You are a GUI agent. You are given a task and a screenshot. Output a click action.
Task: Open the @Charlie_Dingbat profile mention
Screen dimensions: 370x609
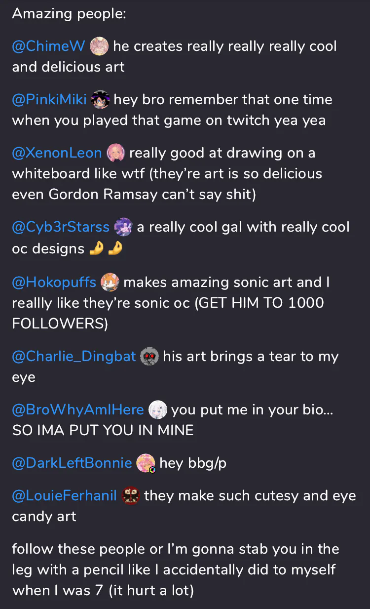pyautogui.click(x=74, y=357)
